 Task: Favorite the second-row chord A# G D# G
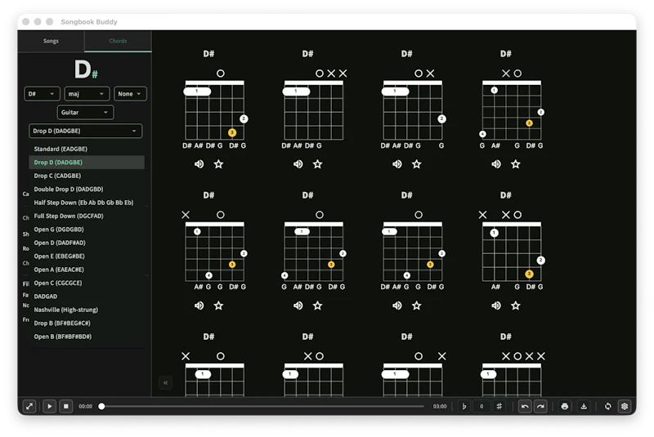pos(516,305)
